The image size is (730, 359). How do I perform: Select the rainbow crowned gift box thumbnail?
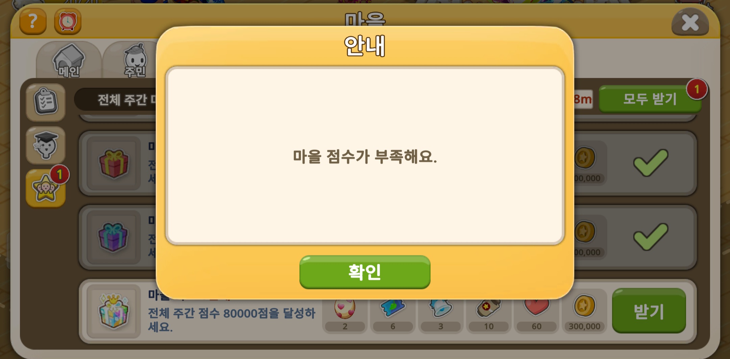coord(114,311)
